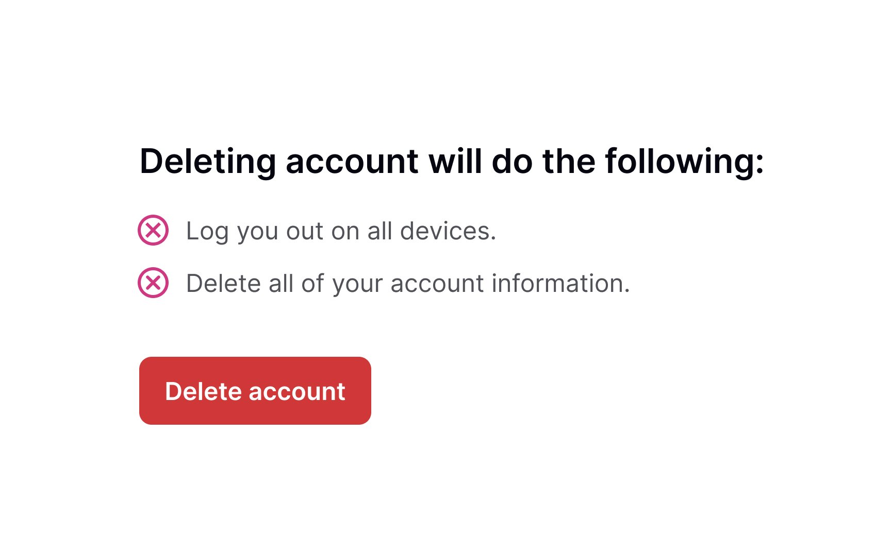
Task: Click the word 'Deleting' in the heading
Action: 208,162
